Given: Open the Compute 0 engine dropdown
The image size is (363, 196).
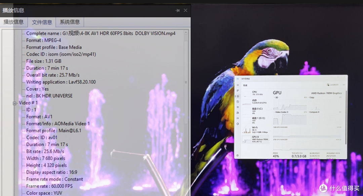Looking at the screenshot, I should [x=314, y=112].
